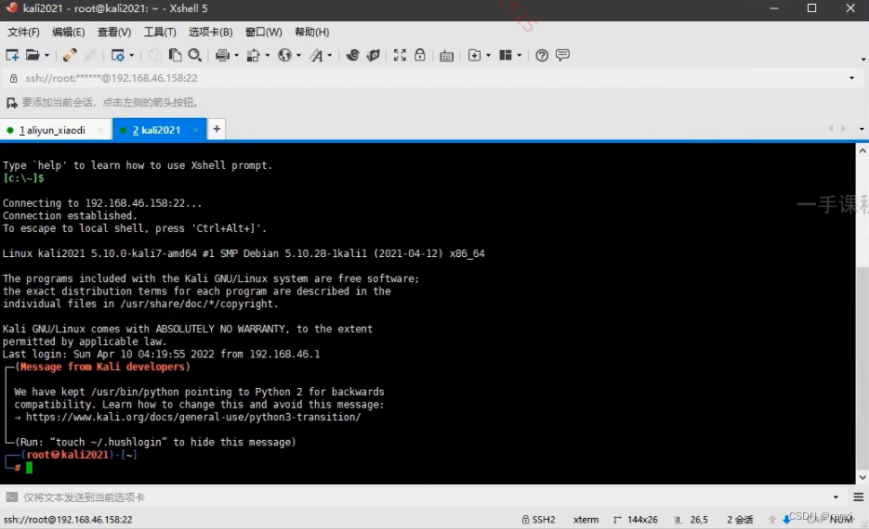Click the add current session arrow icon
This screenshot has width=869, height=529.
12,103
